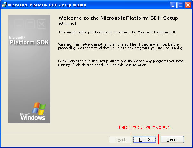Click the 'Welcome to the Microsoft Platform SDK' heading
The image size is (193, 148).
118,21
